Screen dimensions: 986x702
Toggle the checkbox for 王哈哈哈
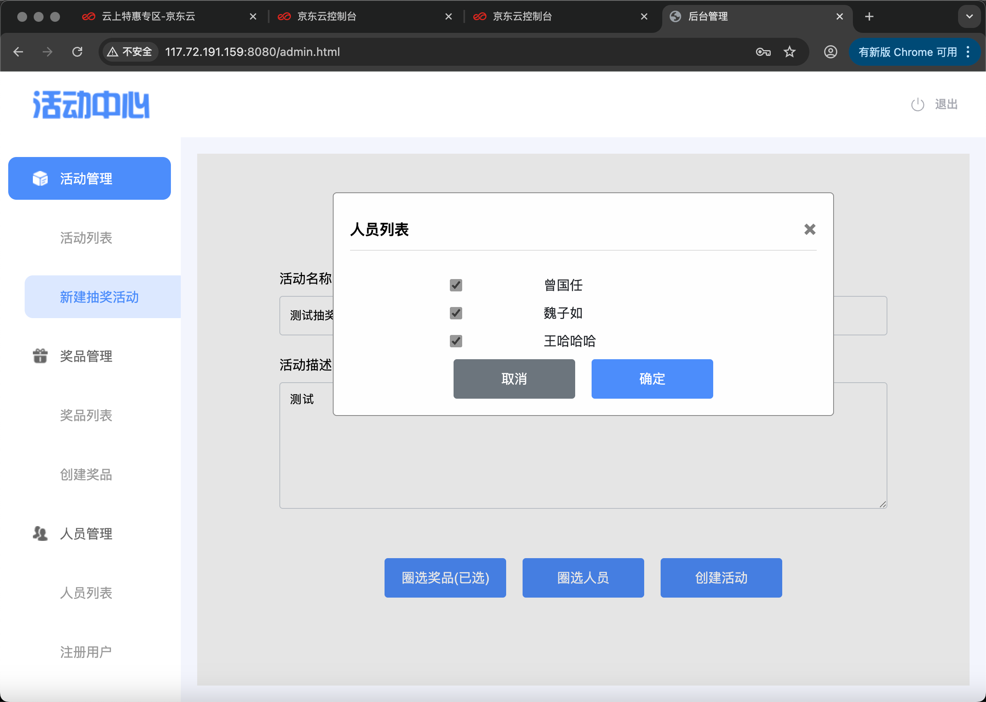coord(456,341)
